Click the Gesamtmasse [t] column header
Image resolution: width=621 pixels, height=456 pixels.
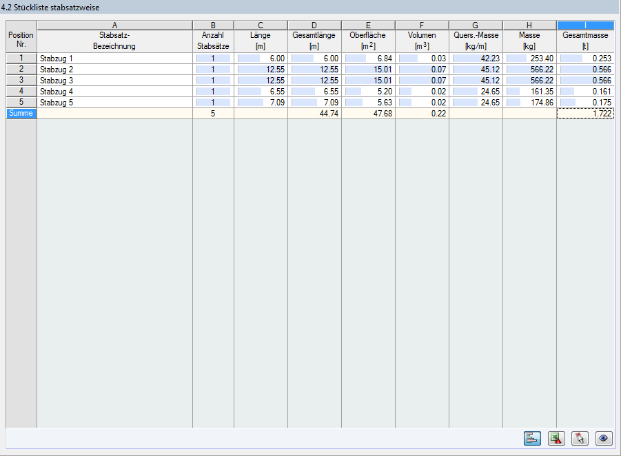(584, 41)
